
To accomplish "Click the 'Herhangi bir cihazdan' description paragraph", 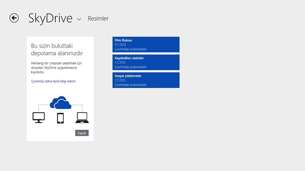I will pyautogui.click(x=56, y=68).
